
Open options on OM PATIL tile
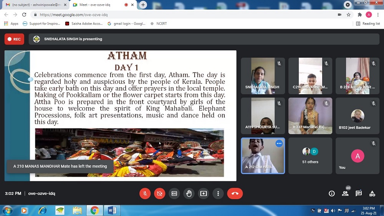(279, 143)
